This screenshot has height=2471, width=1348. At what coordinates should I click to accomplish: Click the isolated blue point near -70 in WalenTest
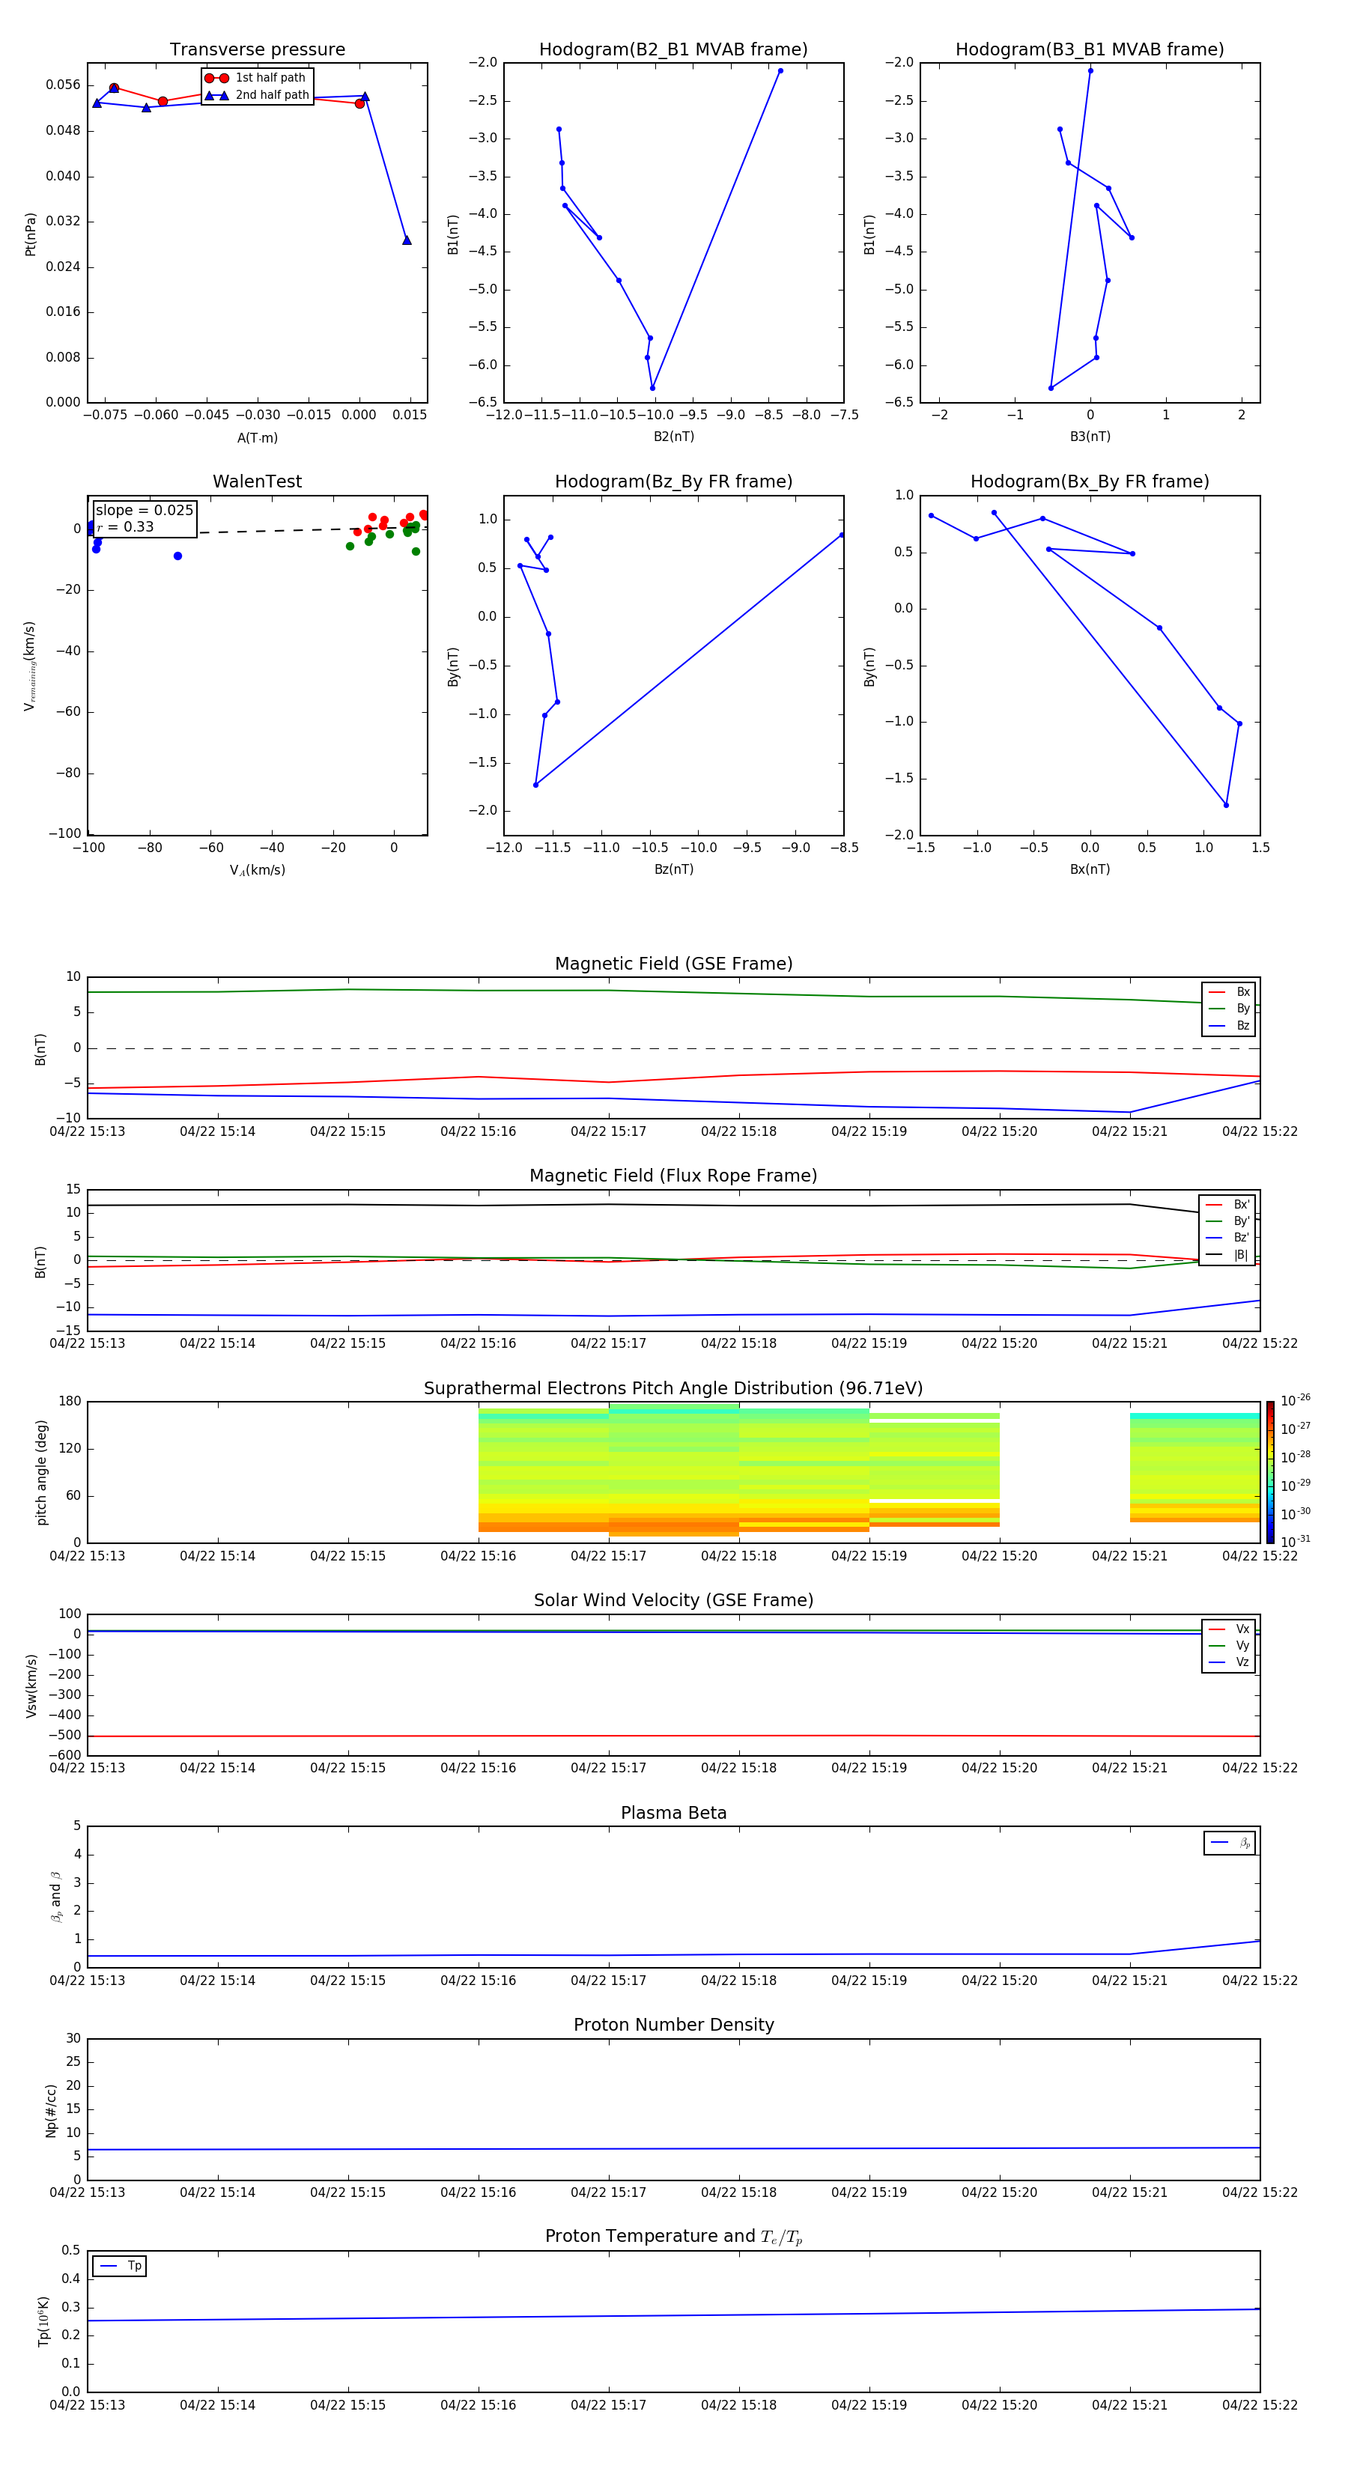tap(177, 556)
